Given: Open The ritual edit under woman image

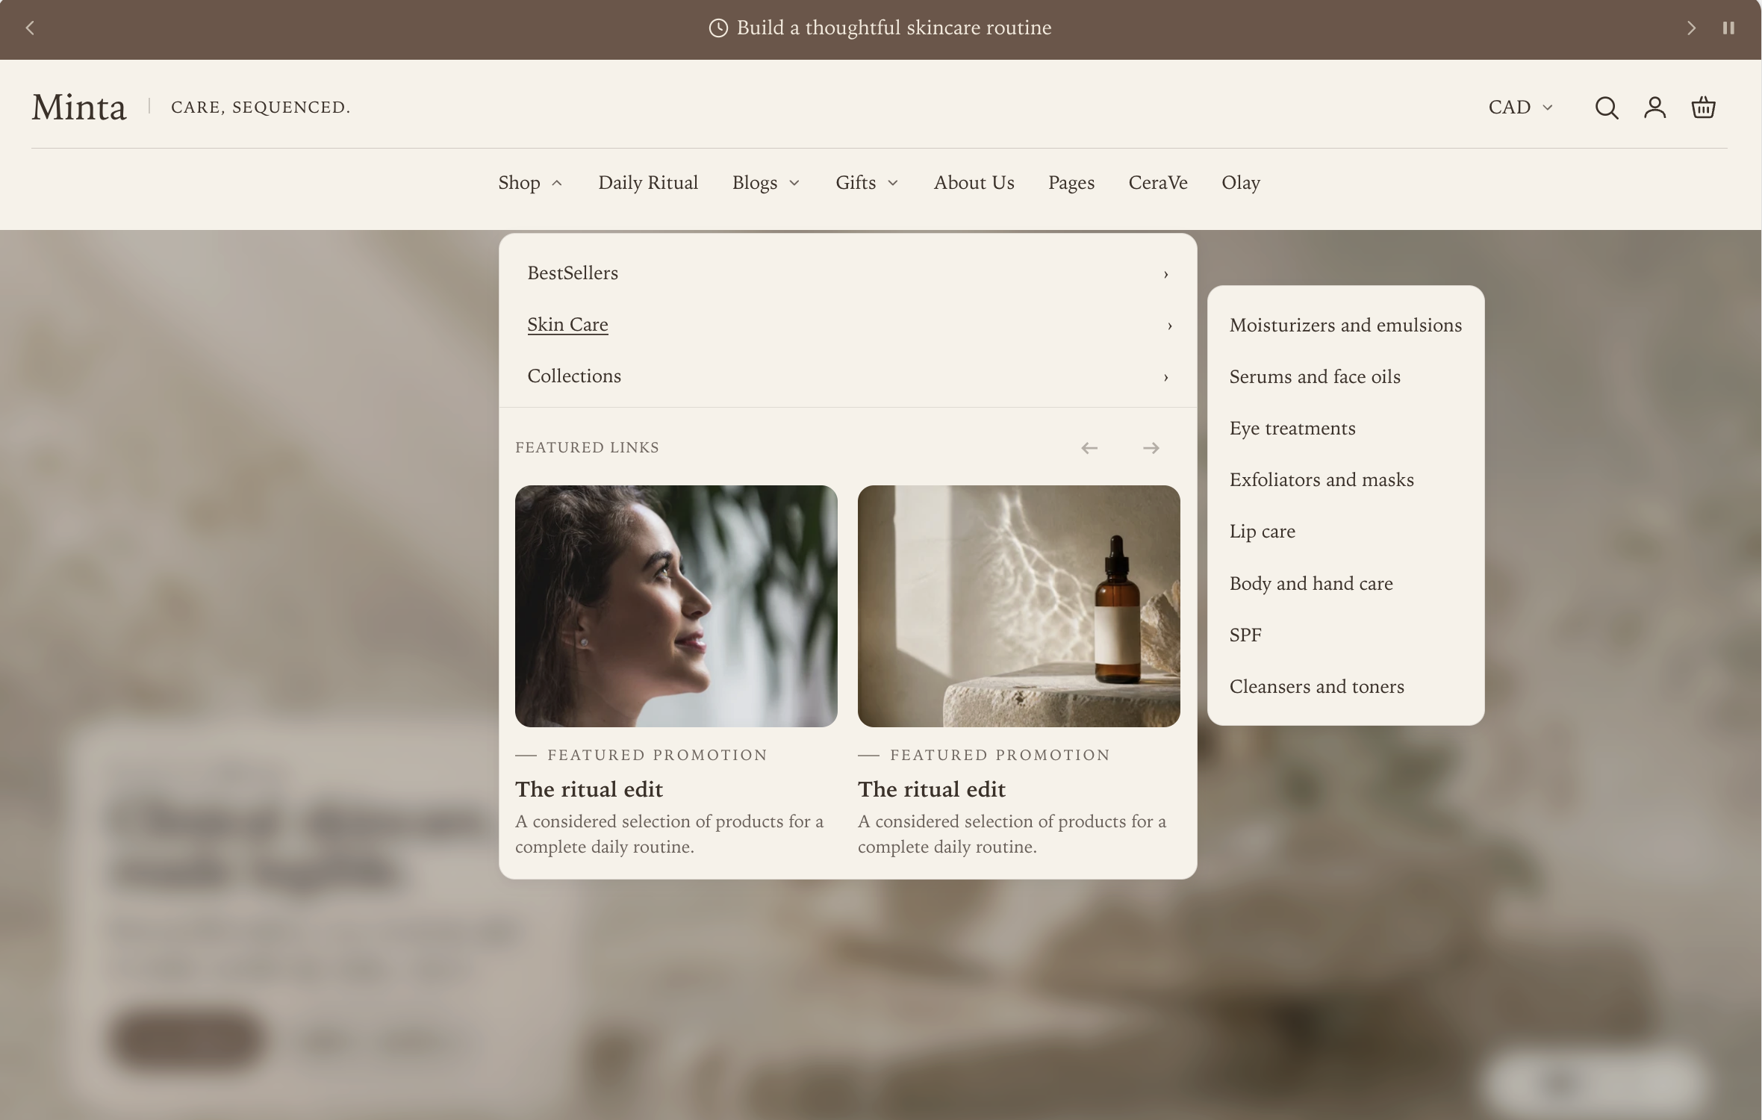Looking at the screenshot, I should [589, 789].
